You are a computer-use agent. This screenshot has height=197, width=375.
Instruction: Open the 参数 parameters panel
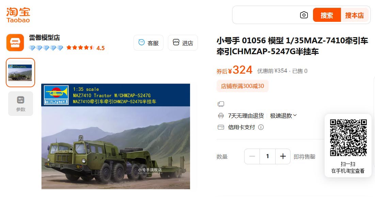tap(20, 104)
